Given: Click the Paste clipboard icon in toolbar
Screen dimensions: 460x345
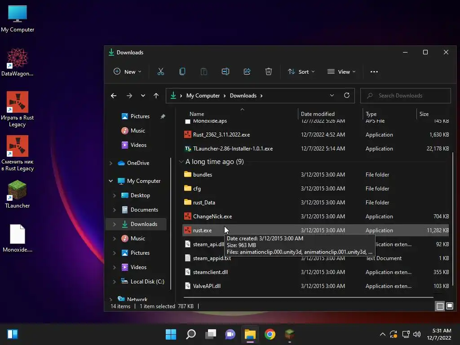Looking at the screenshot, I should tap(203, 71).
